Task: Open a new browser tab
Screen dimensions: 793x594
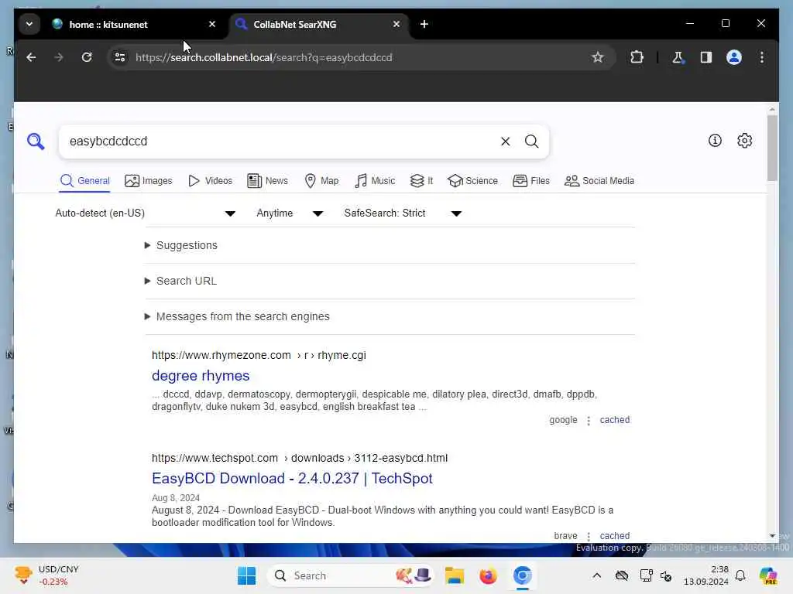Action: point(424,24)
